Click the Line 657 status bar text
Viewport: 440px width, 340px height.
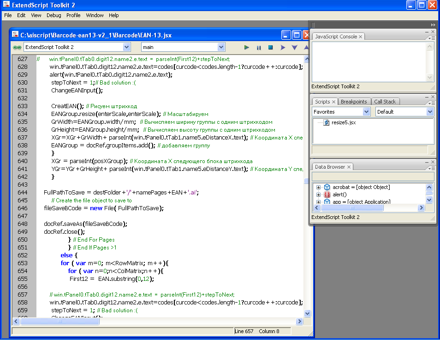click(244, 331)
